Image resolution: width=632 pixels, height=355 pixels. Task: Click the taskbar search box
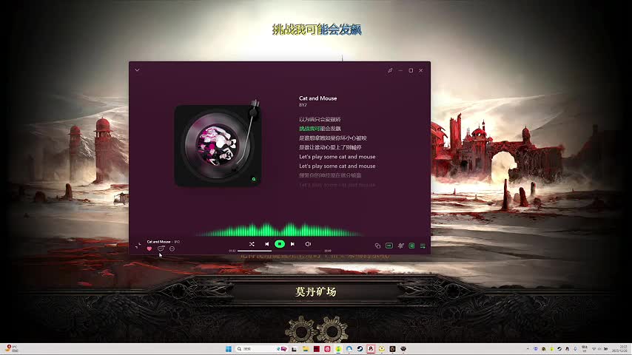[262, 349]
